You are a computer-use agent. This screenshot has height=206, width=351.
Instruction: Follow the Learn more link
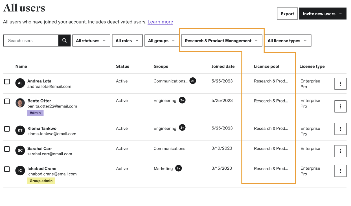click(160, 22)
